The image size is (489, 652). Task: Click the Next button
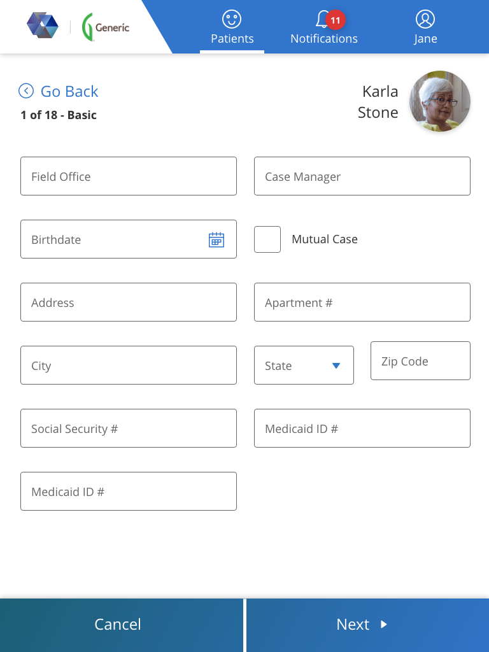(367, 625)
